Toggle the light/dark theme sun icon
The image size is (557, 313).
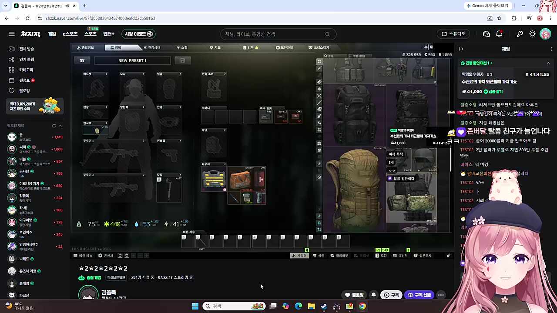[x=532, y=34]
